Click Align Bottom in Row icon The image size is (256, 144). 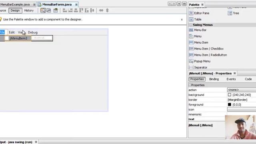87,10
